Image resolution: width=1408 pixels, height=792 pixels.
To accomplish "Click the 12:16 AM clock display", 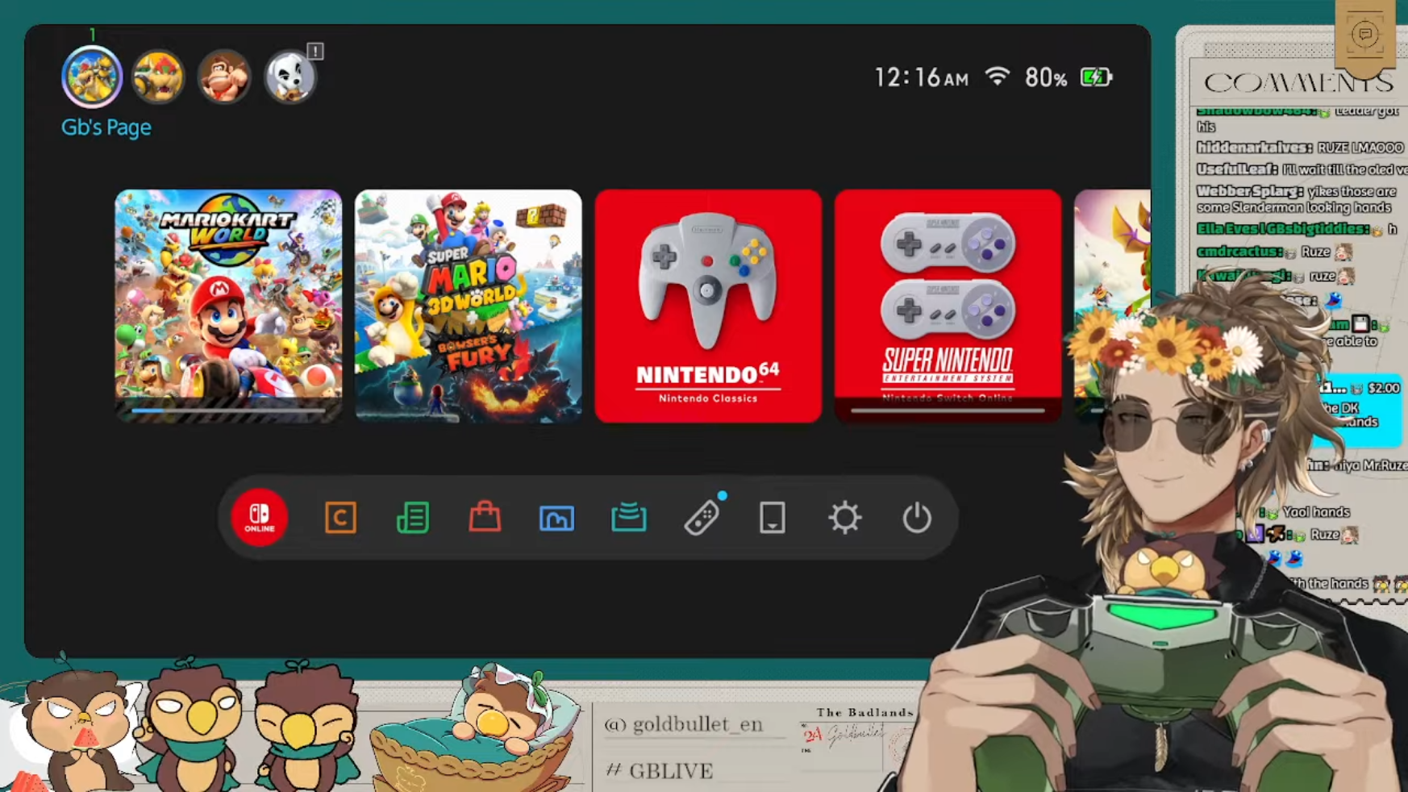I will [922, 77].
